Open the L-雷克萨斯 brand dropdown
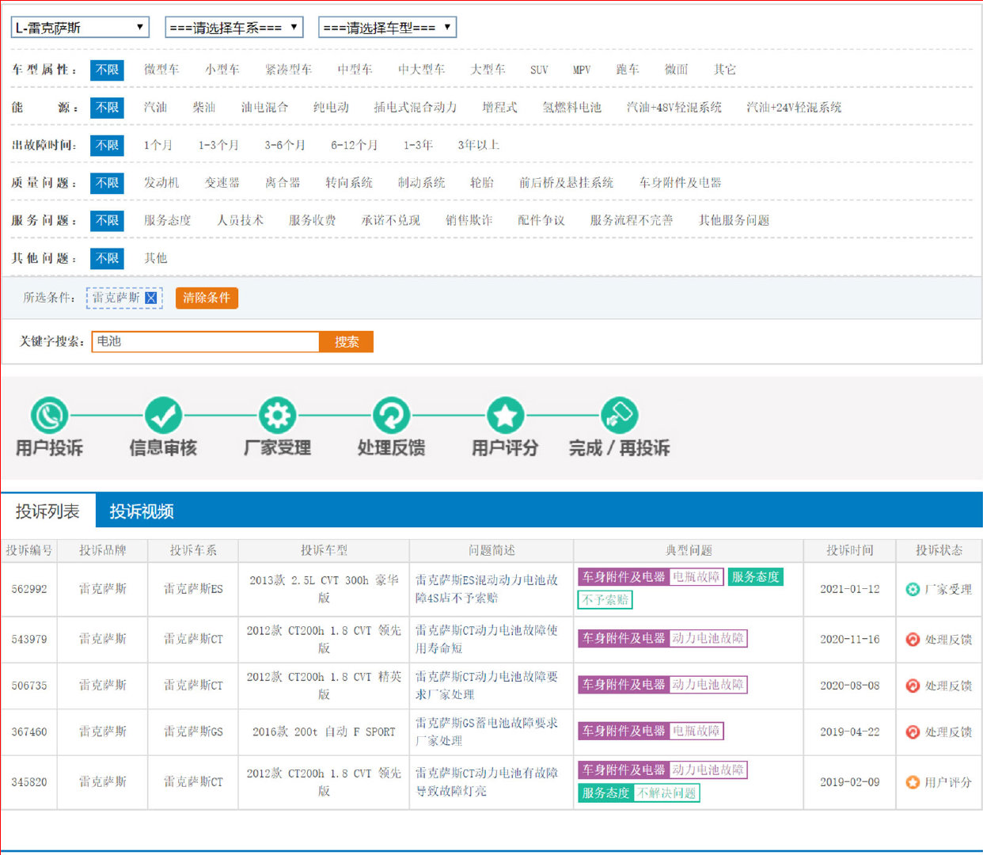 80,28
